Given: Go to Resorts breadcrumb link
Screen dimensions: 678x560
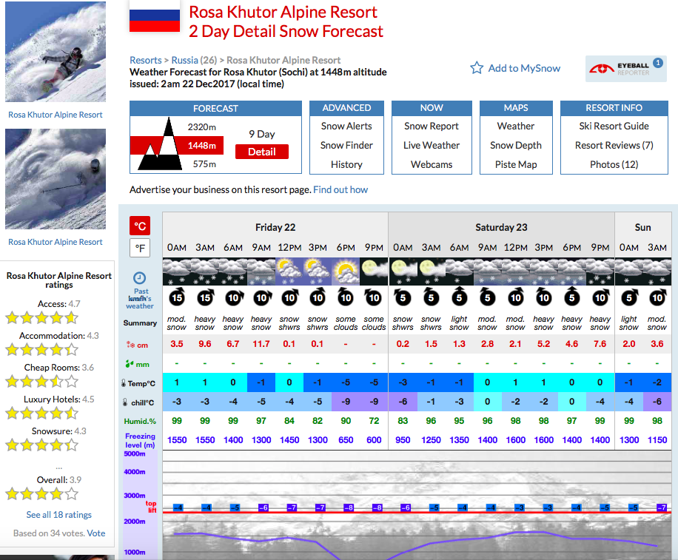Looking at the screenshot, I should [145, 60].
